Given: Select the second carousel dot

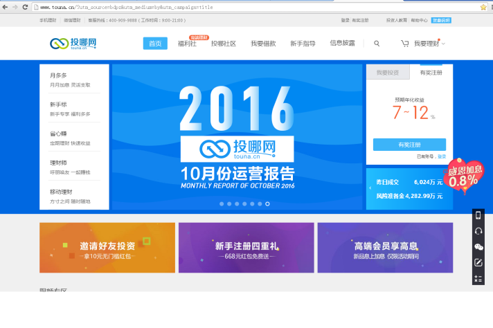Looking at the screenshot, I should pos(229,204).
